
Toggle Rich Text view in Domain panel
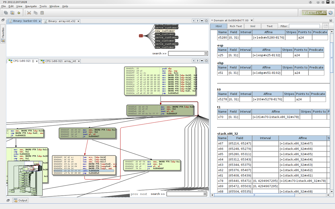236,26
